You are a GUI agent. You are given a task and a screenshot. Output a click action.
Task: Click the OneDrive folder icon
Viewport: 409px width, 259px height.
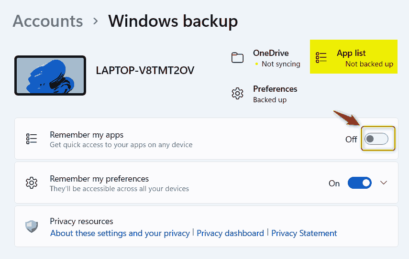point(238,58)
